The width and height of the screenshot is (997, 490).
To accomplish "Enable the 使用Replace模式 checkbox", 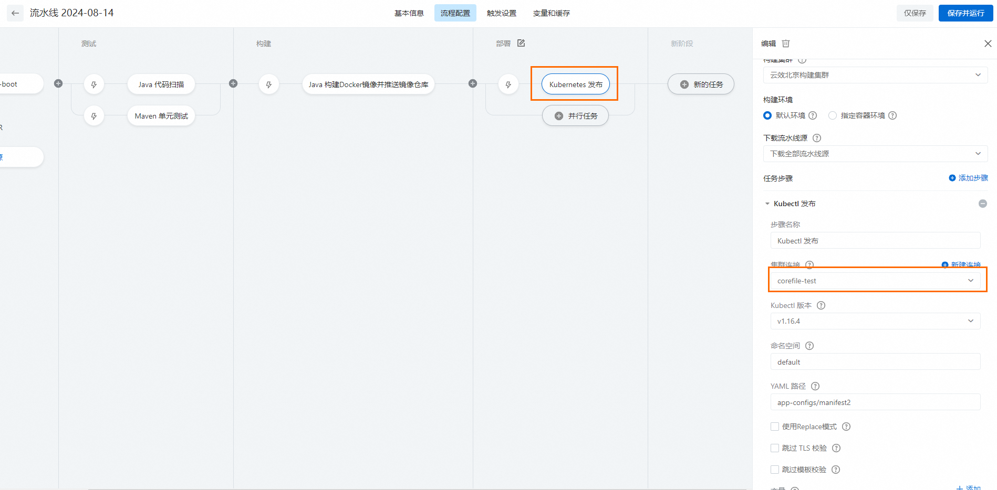I will pos(775,427).
